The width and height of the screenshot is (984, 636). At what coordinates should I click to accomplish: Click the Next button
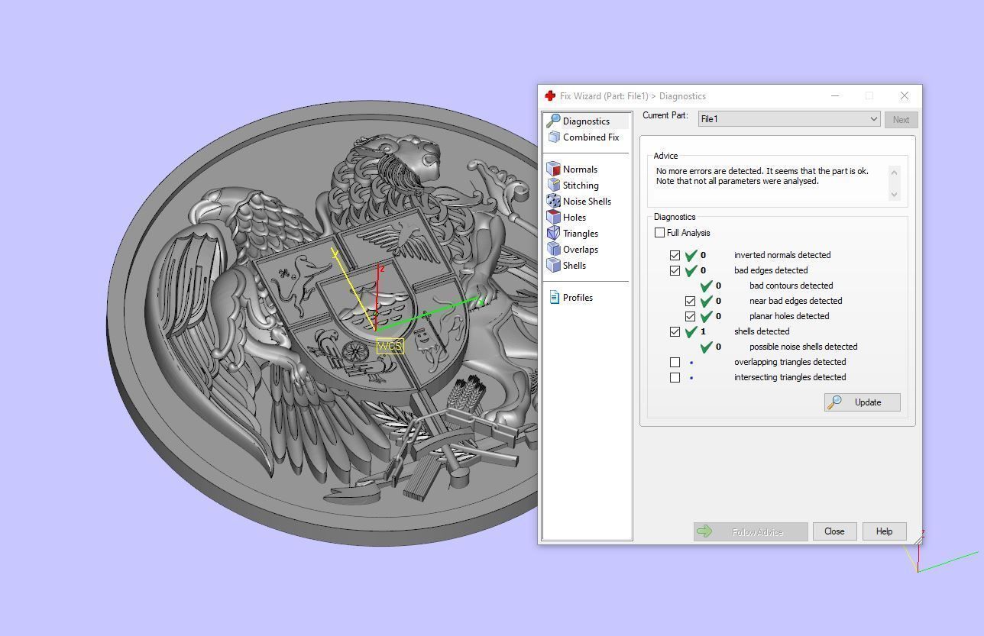(901, 120)
